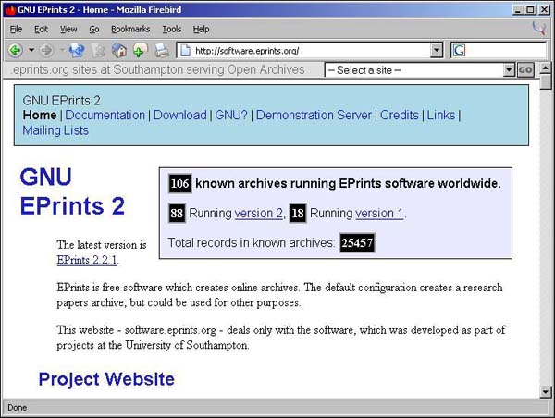Screen dimensions: 555x418
Task: Click the 18 counter badge
Action: (x=298, y=213)
